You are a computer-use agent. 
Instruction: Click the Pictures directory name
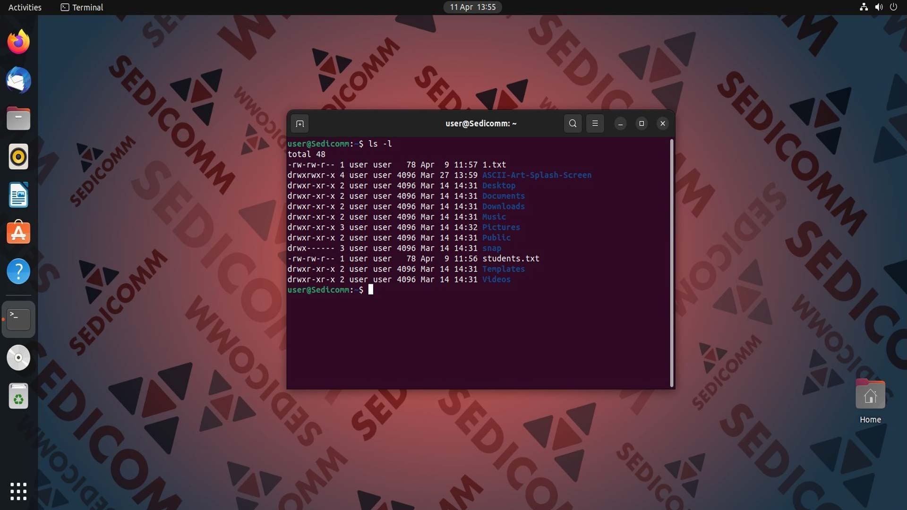[x=501, y=227]
